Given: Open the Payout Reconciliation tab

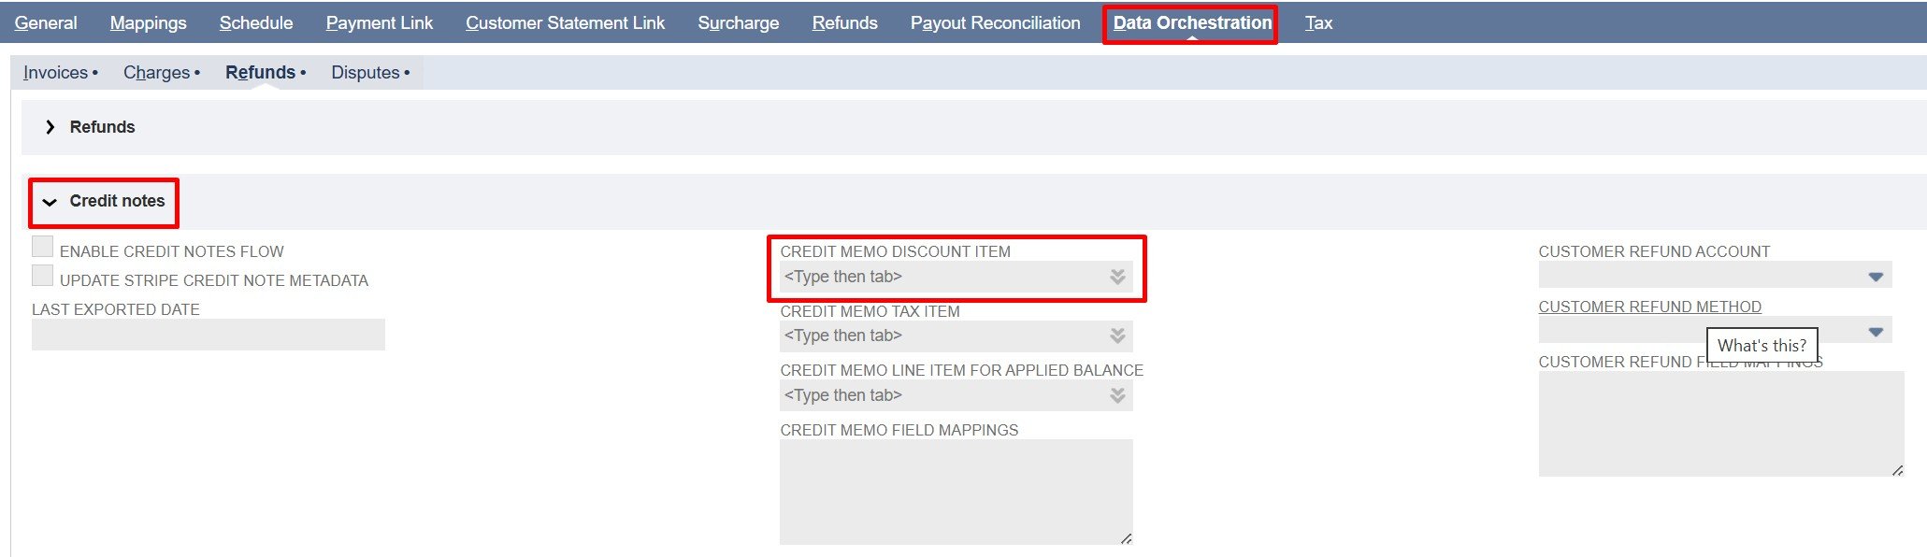Looking at the screenshot, I should pos(995,23).
